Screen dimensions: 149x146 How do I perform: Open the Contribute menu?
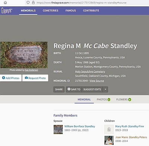(x=91, y=11)
